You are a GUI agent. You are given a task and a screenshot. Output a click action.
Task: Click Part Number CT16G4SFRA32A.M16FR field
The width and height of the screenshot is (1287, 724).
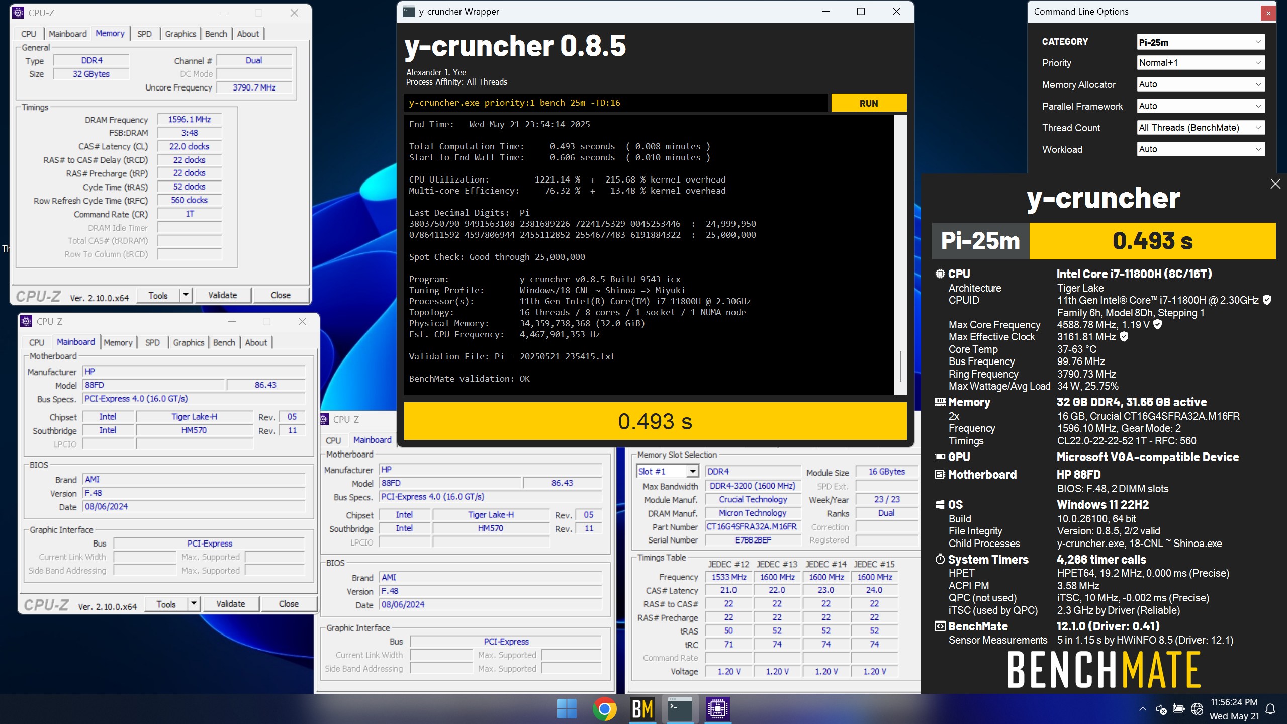pos(752,527)
